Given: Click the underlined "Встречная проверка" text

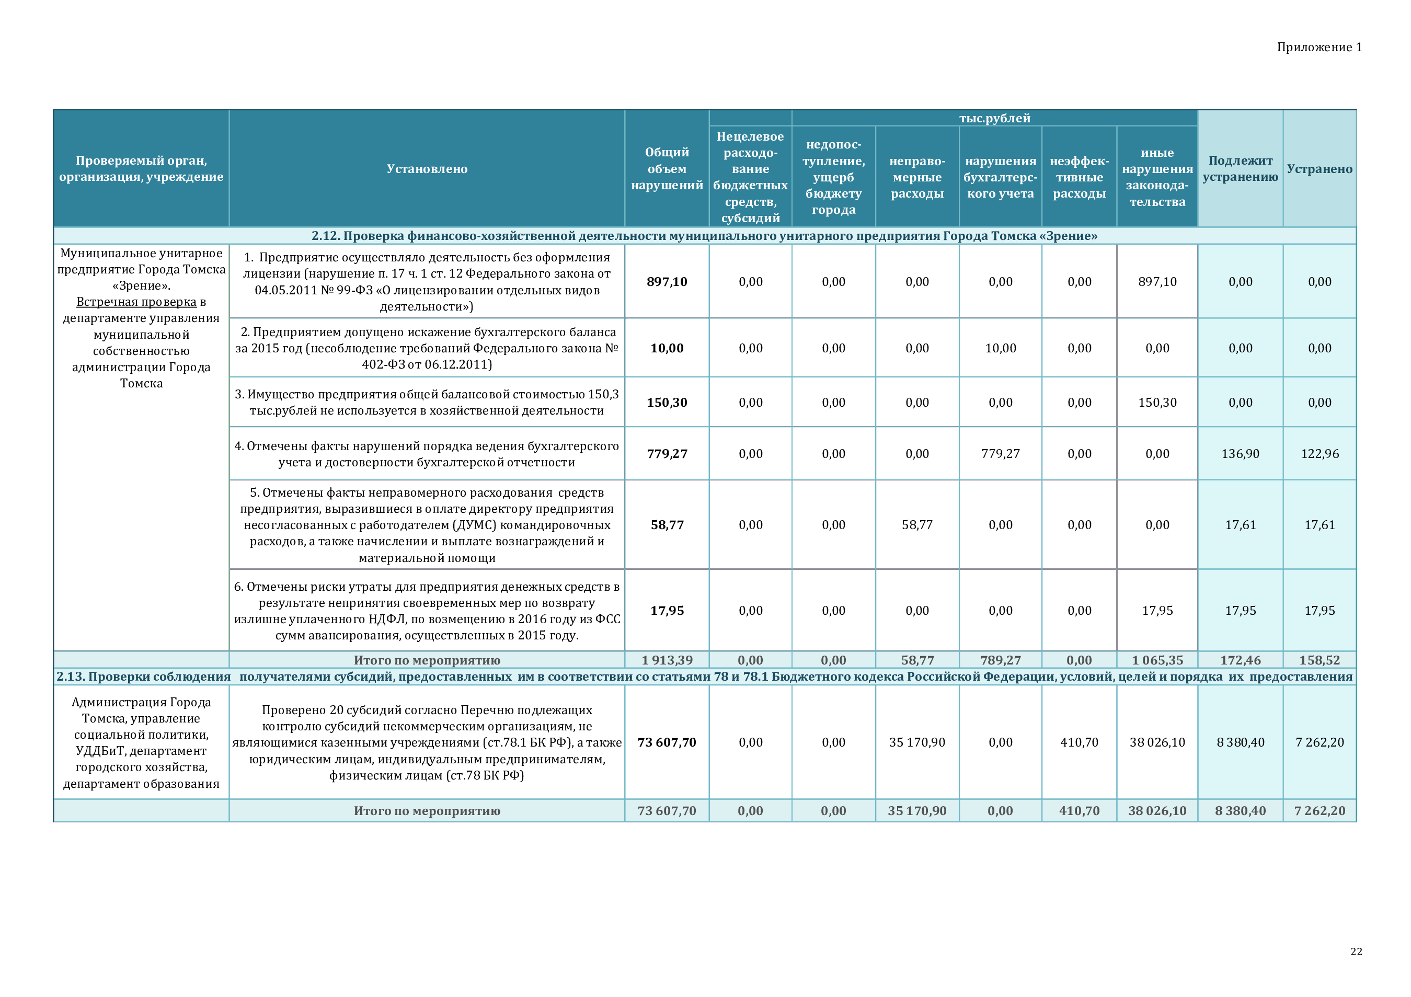Looking at the screenshot, I should point(136,302).
